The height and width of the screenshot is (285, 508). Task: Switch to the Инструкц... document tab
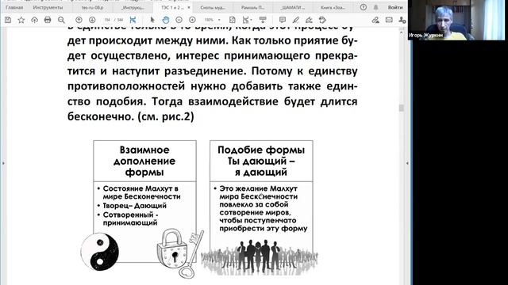pos(133,7)
